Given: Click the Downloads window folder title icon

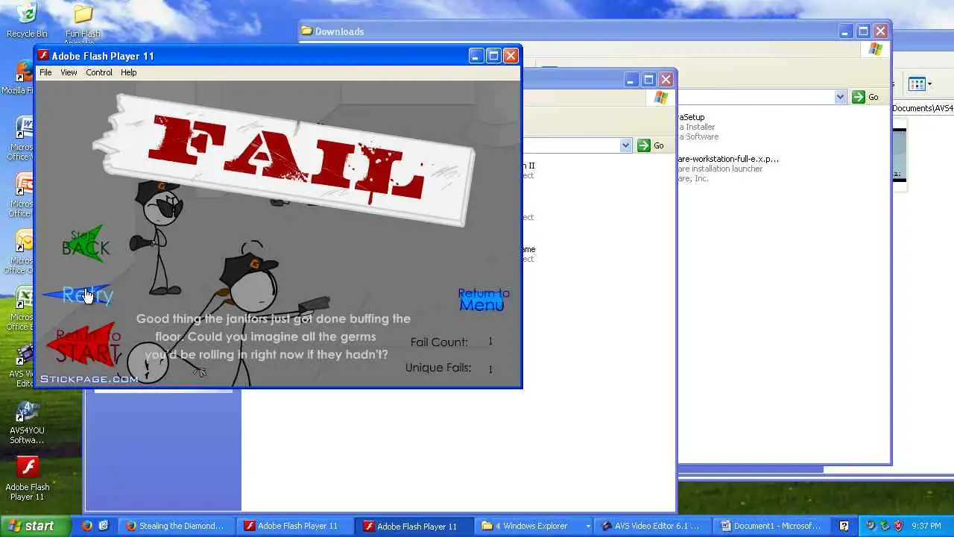Looking at the screenshot, I should [x=306, y=31].
